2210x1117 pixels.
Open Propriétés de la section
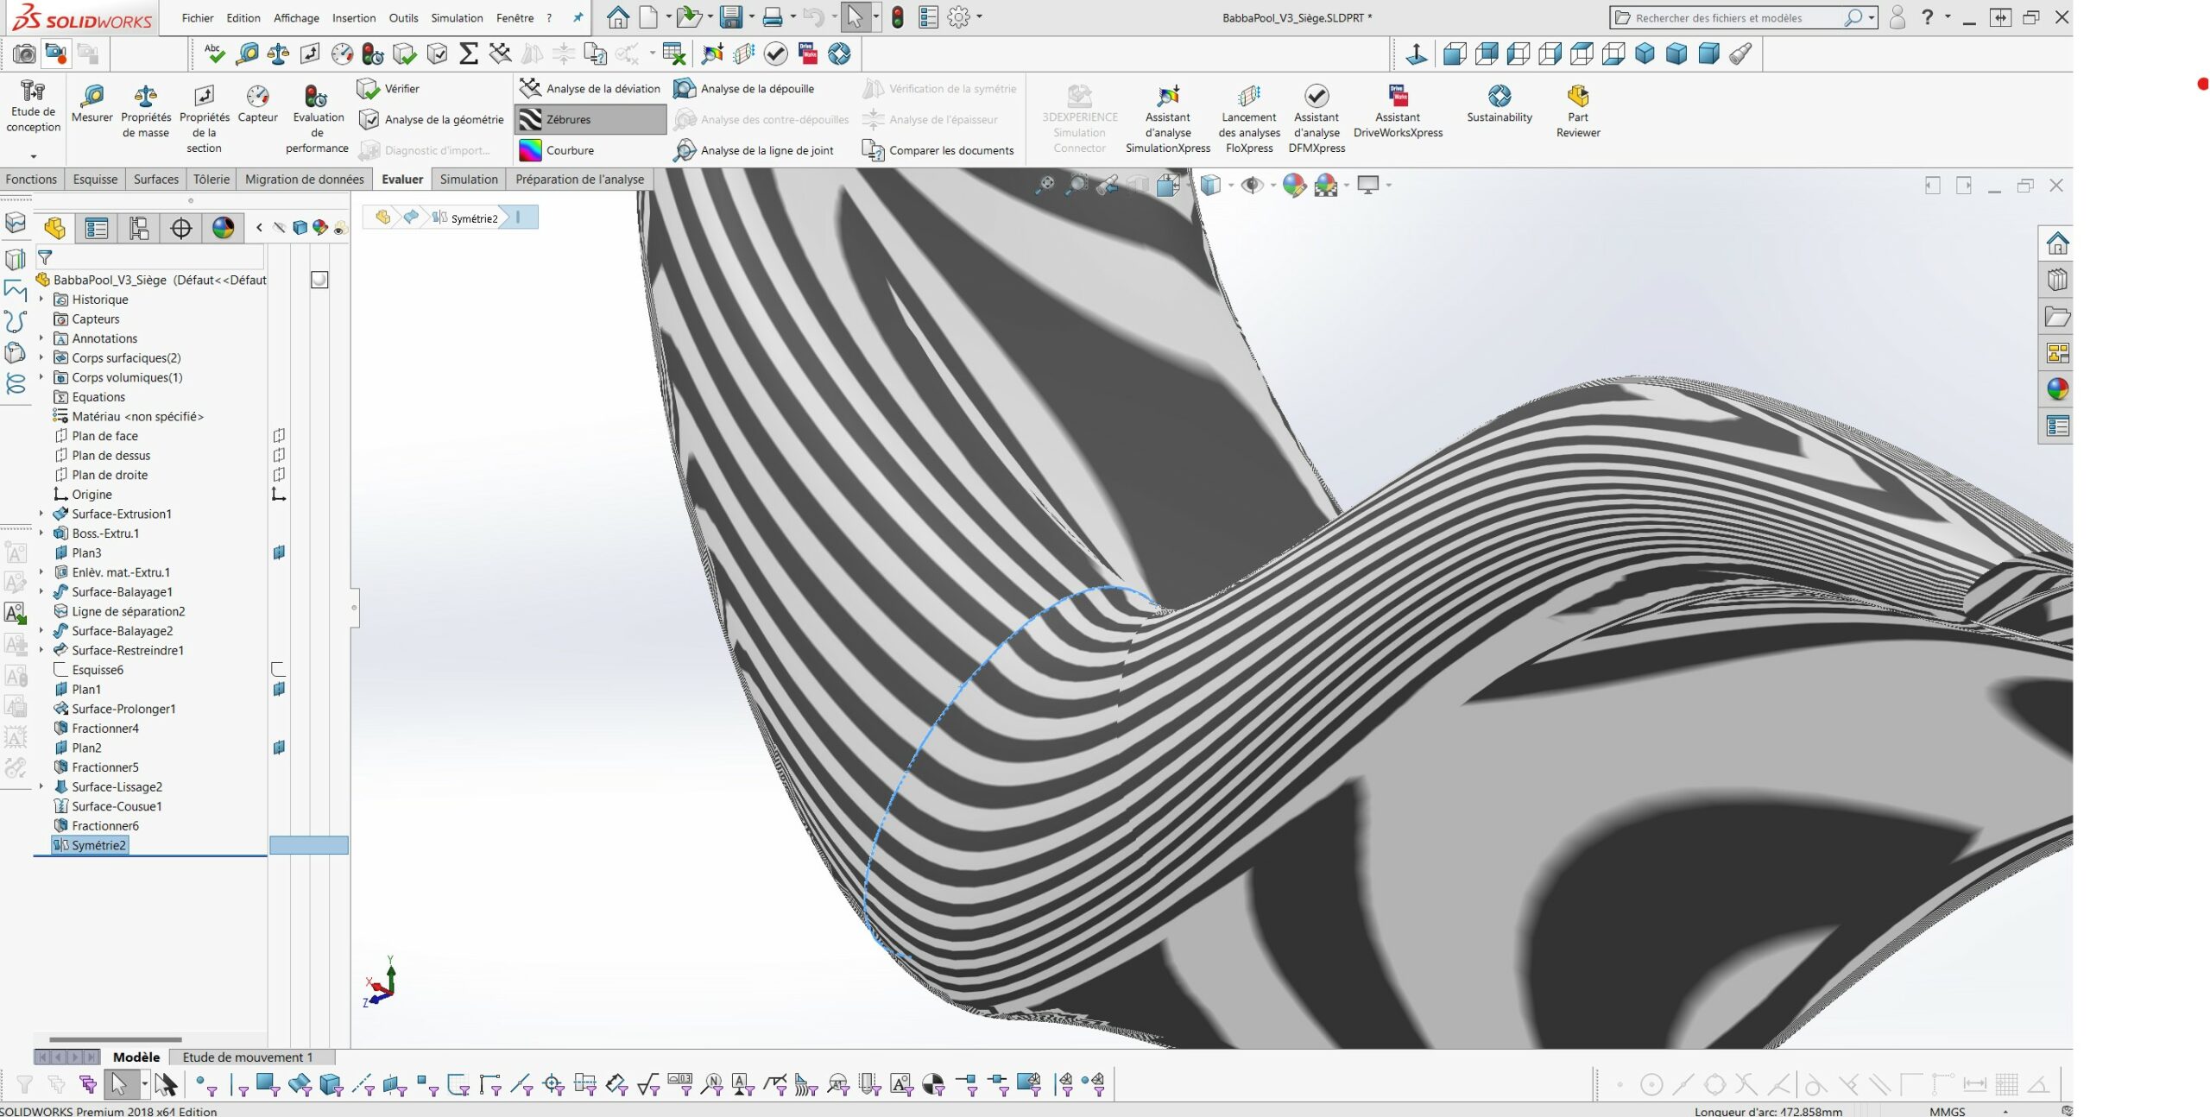coord(205,119)
